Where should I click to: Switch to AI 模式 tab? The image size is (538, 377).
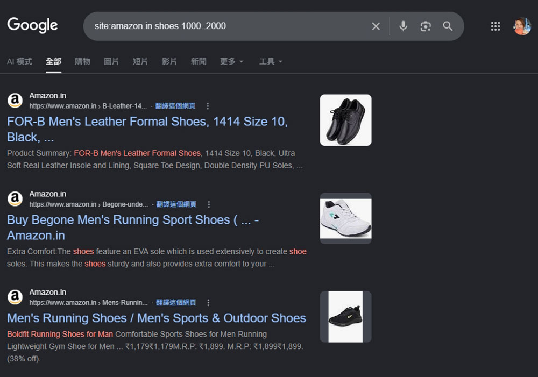pyautogui.click(x=19, y=61)
